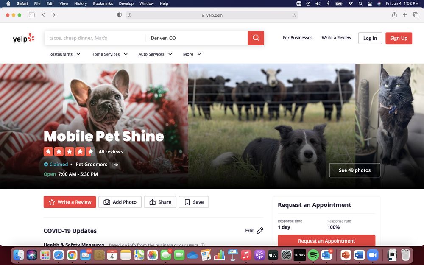Click the Yelp logo
The image size is (424, 265).
click(x=23, y=39)
